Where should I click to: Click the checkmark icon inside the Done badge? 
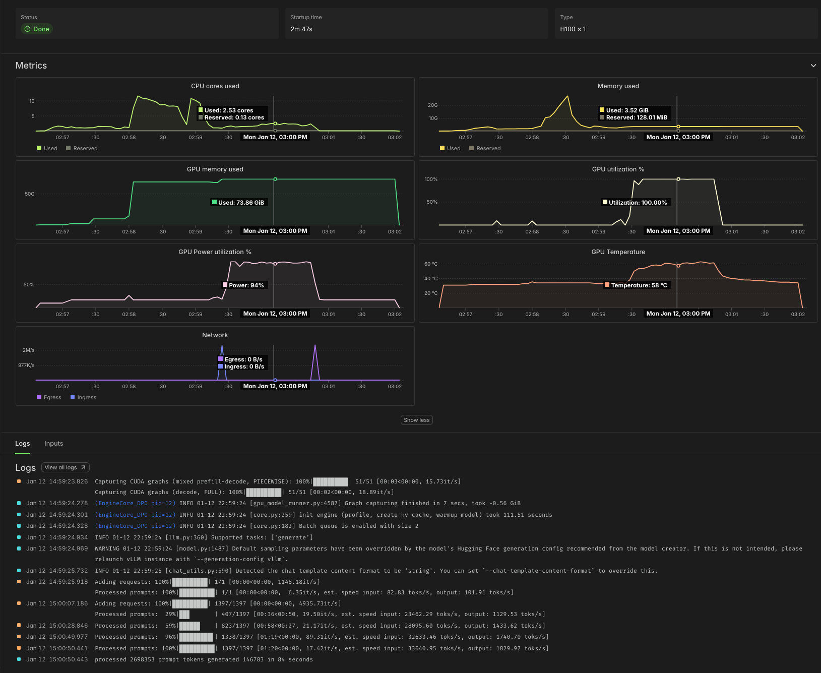tap(29, 29)
